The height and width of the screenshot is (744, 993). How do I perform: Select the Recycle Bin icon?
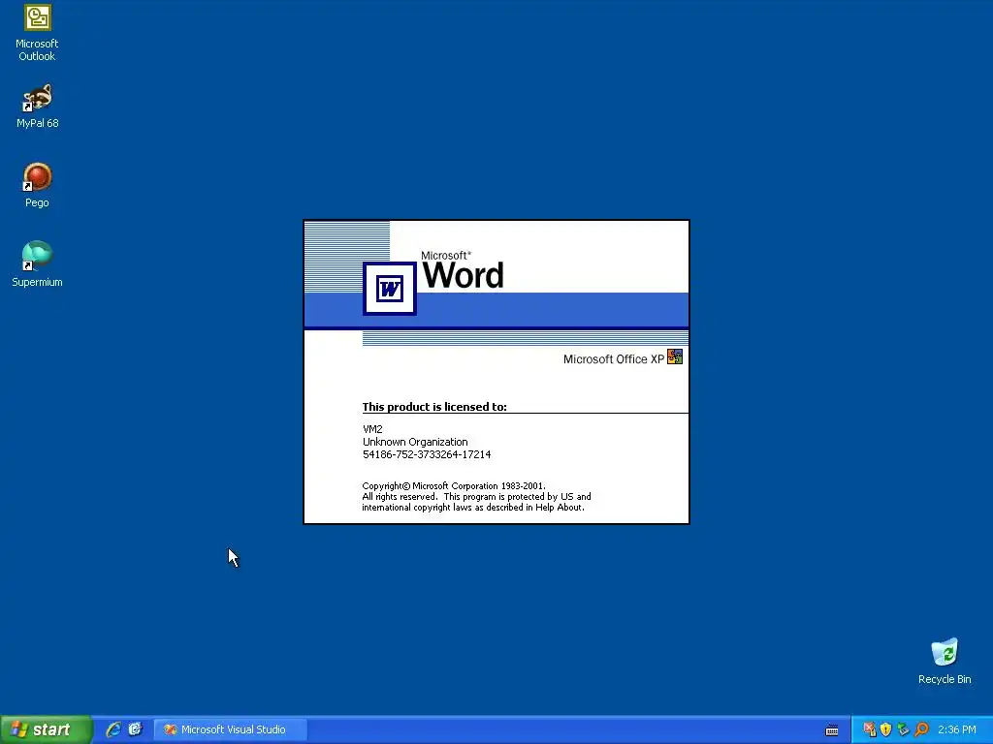[945, 661]
